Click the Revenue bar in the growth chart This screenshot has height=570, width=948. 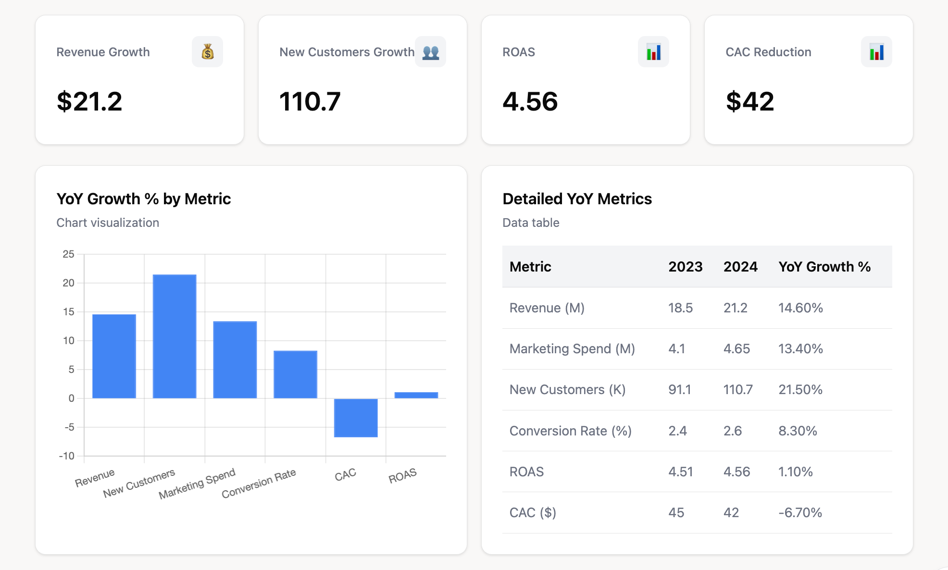point(114,356)
